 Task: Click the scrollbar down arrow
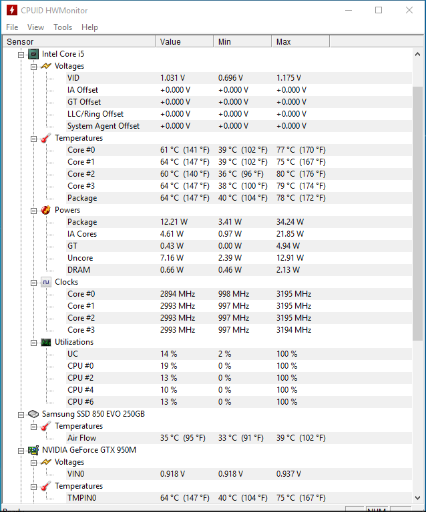tap(417, 497)
